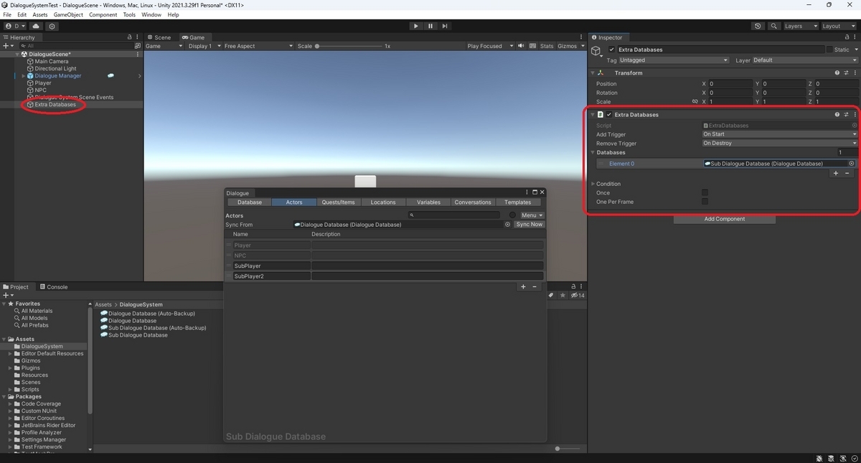Add an actor with the Dialogue plus button
This screenshot has width=861, height=463.
[523, 286]
